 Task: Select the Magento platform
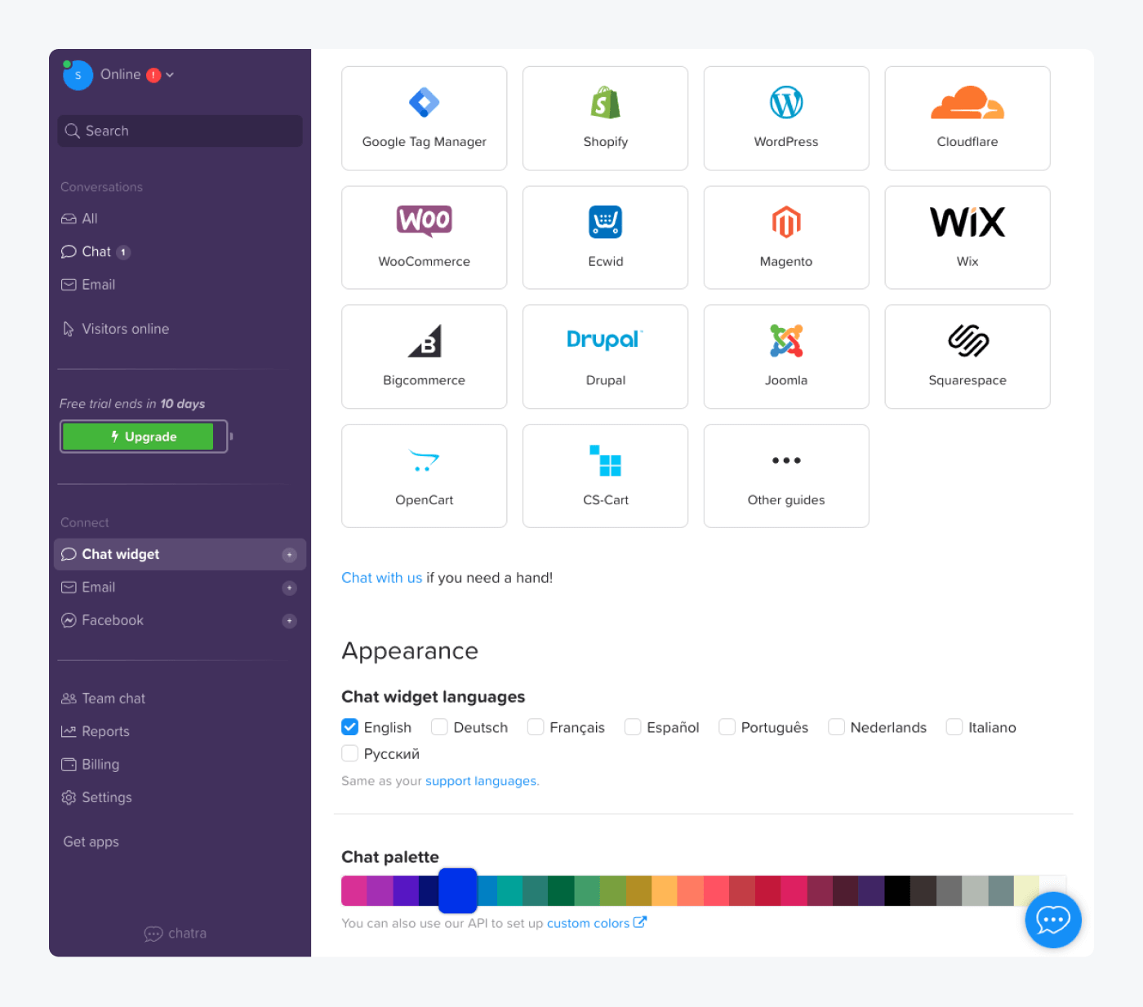[785, 237]
